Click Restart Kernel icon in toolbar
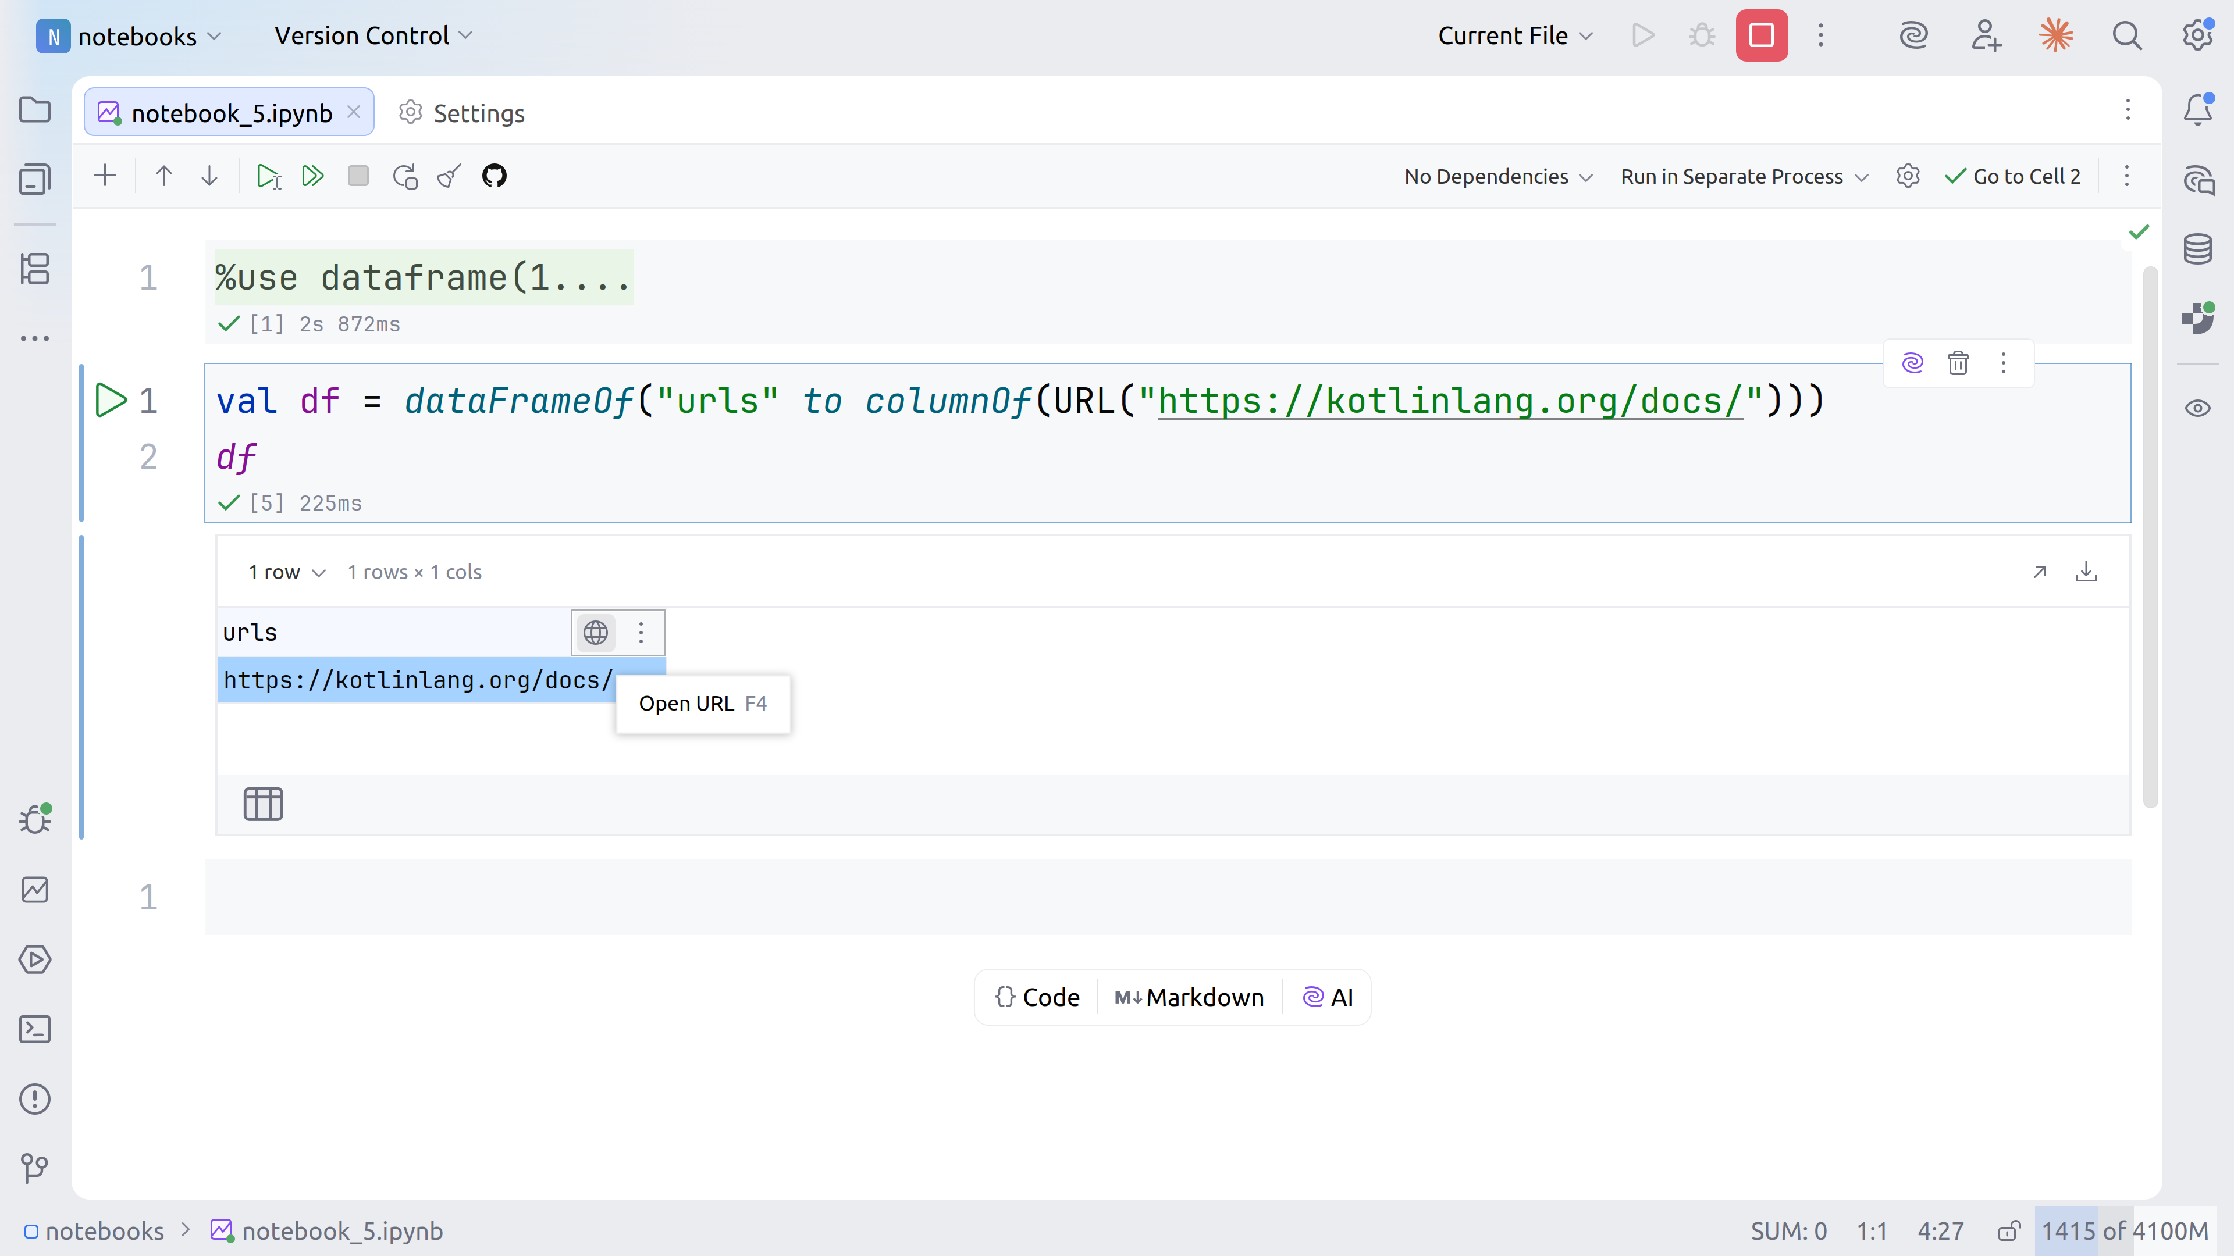 click(405, 176)
